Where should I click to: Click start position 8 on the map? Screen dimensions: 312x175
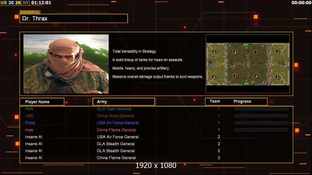(214, 77)
